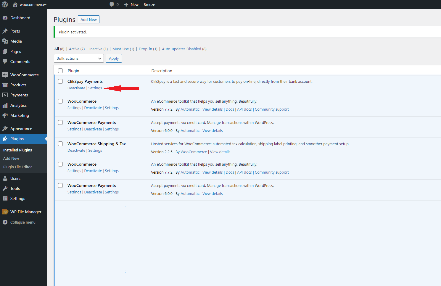Viewport: 441px width, 286px height.
Task: Open the Bulk actions dropdown
Action: click(79, 58)
